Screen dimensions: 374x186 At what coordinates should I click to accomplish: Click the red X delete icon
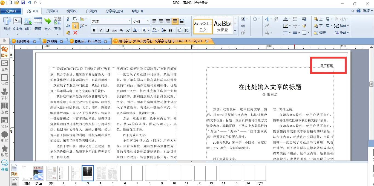click(75, 33)
